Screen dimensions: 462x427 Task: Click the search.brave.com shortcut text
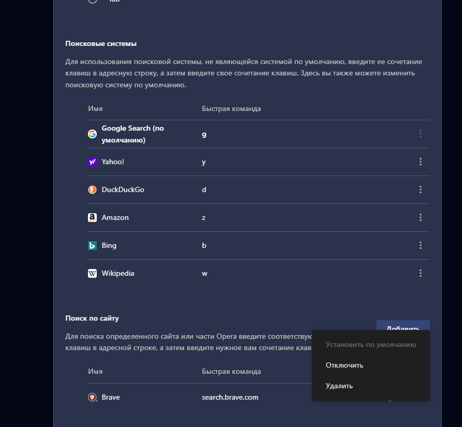pos(230,398)
